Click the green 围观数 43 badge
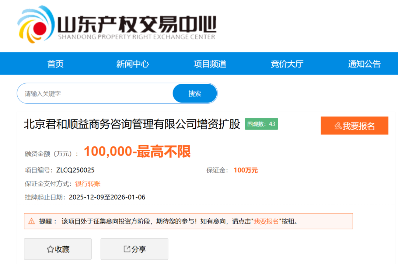 (261, 124)
